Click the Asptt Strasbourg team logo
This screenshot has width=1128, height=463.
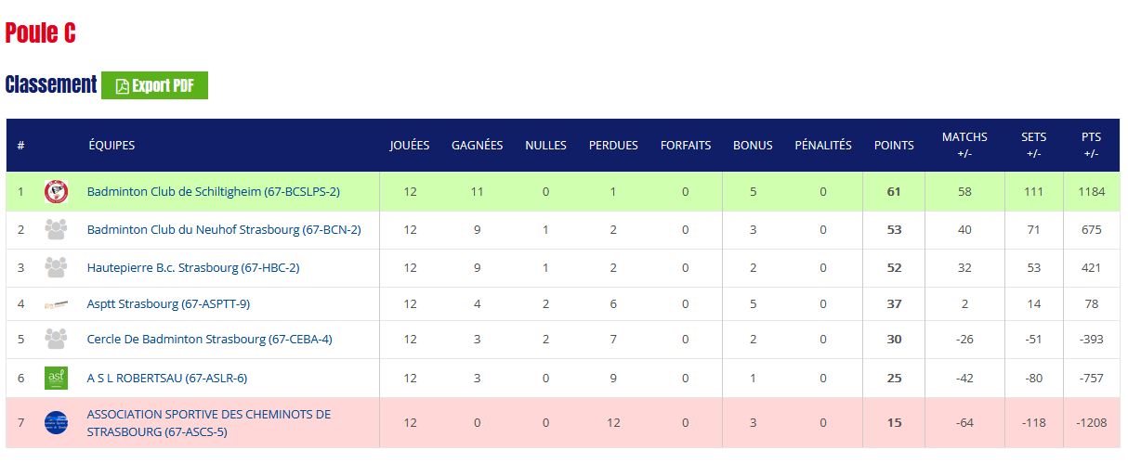click(56, 304)
